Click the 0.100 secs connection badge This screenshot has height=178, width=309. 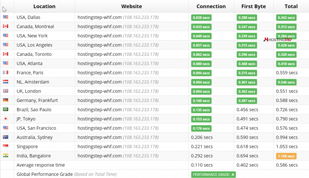tap(201, 101)
